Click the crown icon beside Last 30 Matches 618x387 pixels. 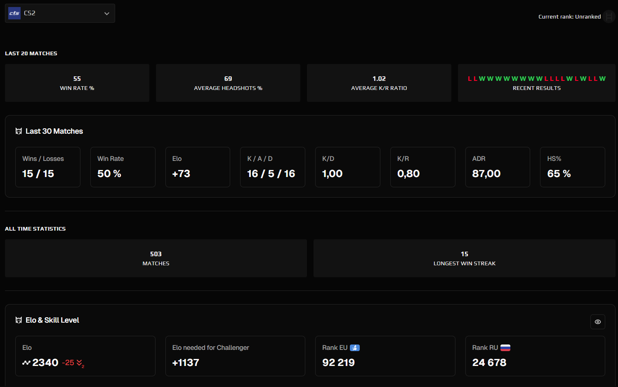(19, 131)
